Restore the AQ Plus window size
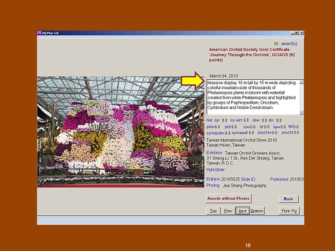The width and height of the screenshot is (335, 251). coord(297,33)
